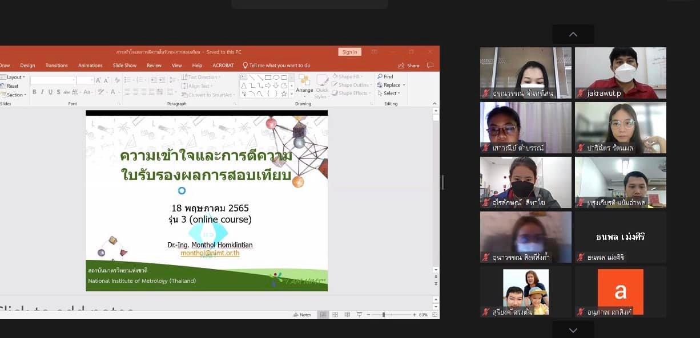
Task: Open comments pane icon beside Share
Action: point(430,66)
